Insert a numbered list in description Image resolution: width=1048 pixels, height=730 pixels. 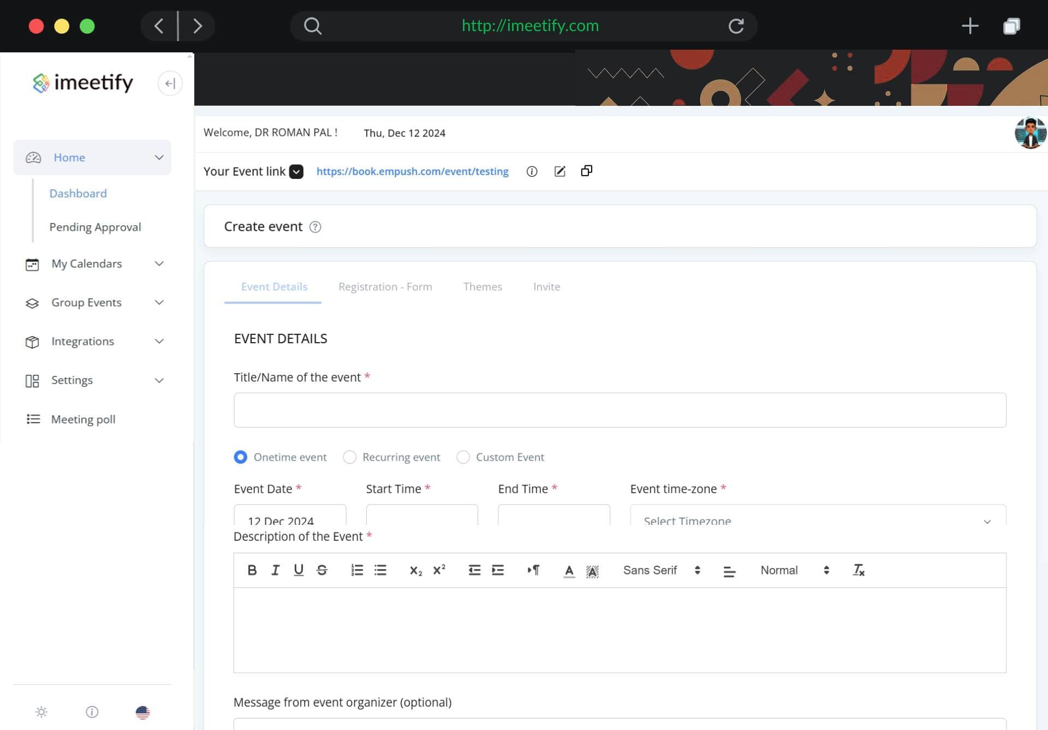click(357, 570)
